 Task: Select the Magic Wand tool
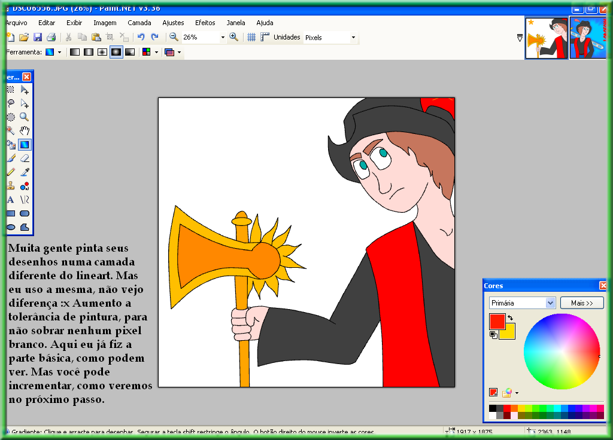coord(10,130)
